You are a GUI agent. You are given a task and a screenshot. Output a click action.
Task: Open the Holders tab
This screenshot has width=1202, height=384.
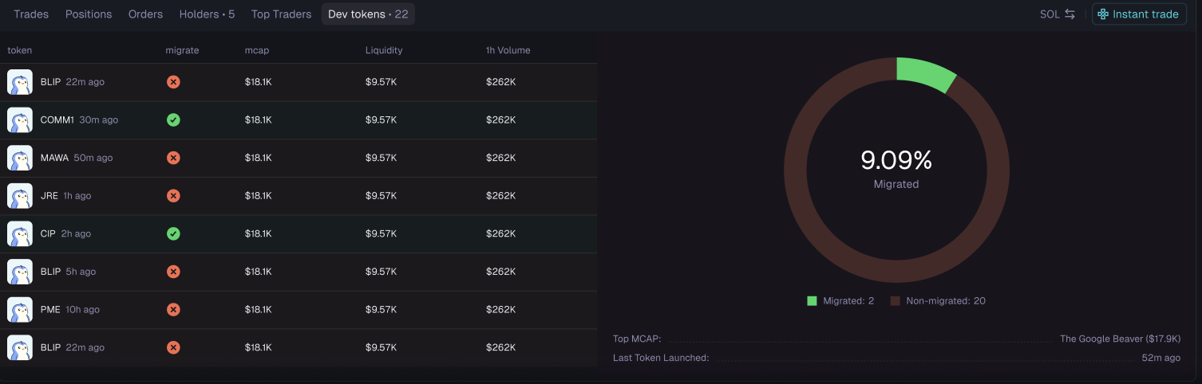tap(207, 14)
